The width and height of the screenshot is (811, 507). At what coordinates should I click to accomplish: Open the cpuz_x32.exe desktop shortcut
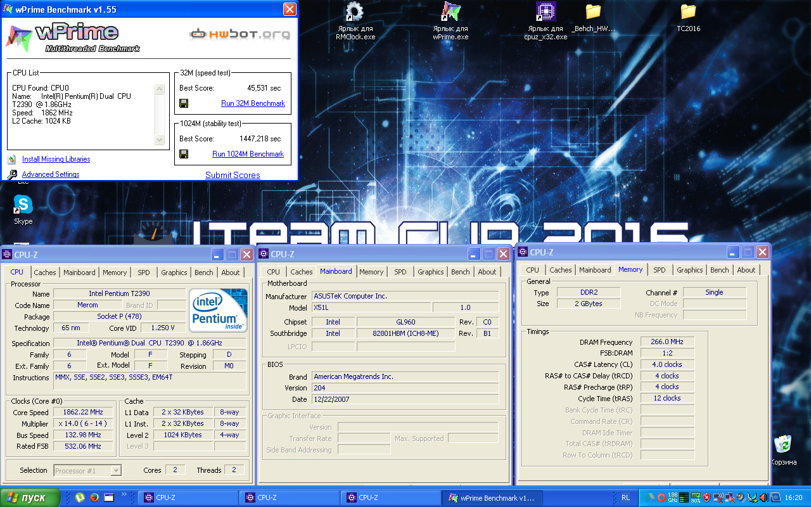[x=546, y=22]
